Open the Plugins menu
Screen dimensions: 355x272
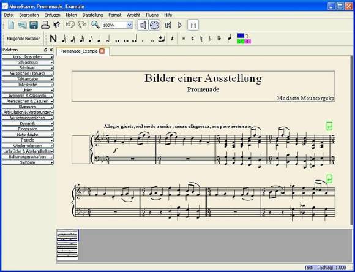152,15
